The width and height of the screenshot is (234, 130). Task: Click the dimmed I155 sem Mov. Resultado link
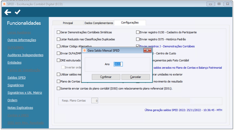tap(26, 123)
